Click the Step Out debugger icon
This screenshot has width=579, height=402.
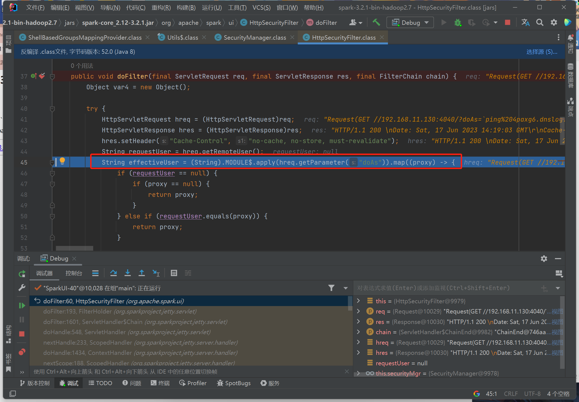click(141, 273)
